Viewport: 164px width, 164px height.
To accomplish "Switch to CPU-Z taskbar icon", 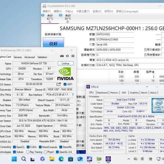I will [x=108, y=159].
